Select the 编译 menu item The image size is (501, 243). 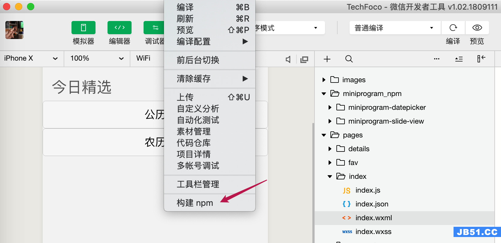pos(210,7)
